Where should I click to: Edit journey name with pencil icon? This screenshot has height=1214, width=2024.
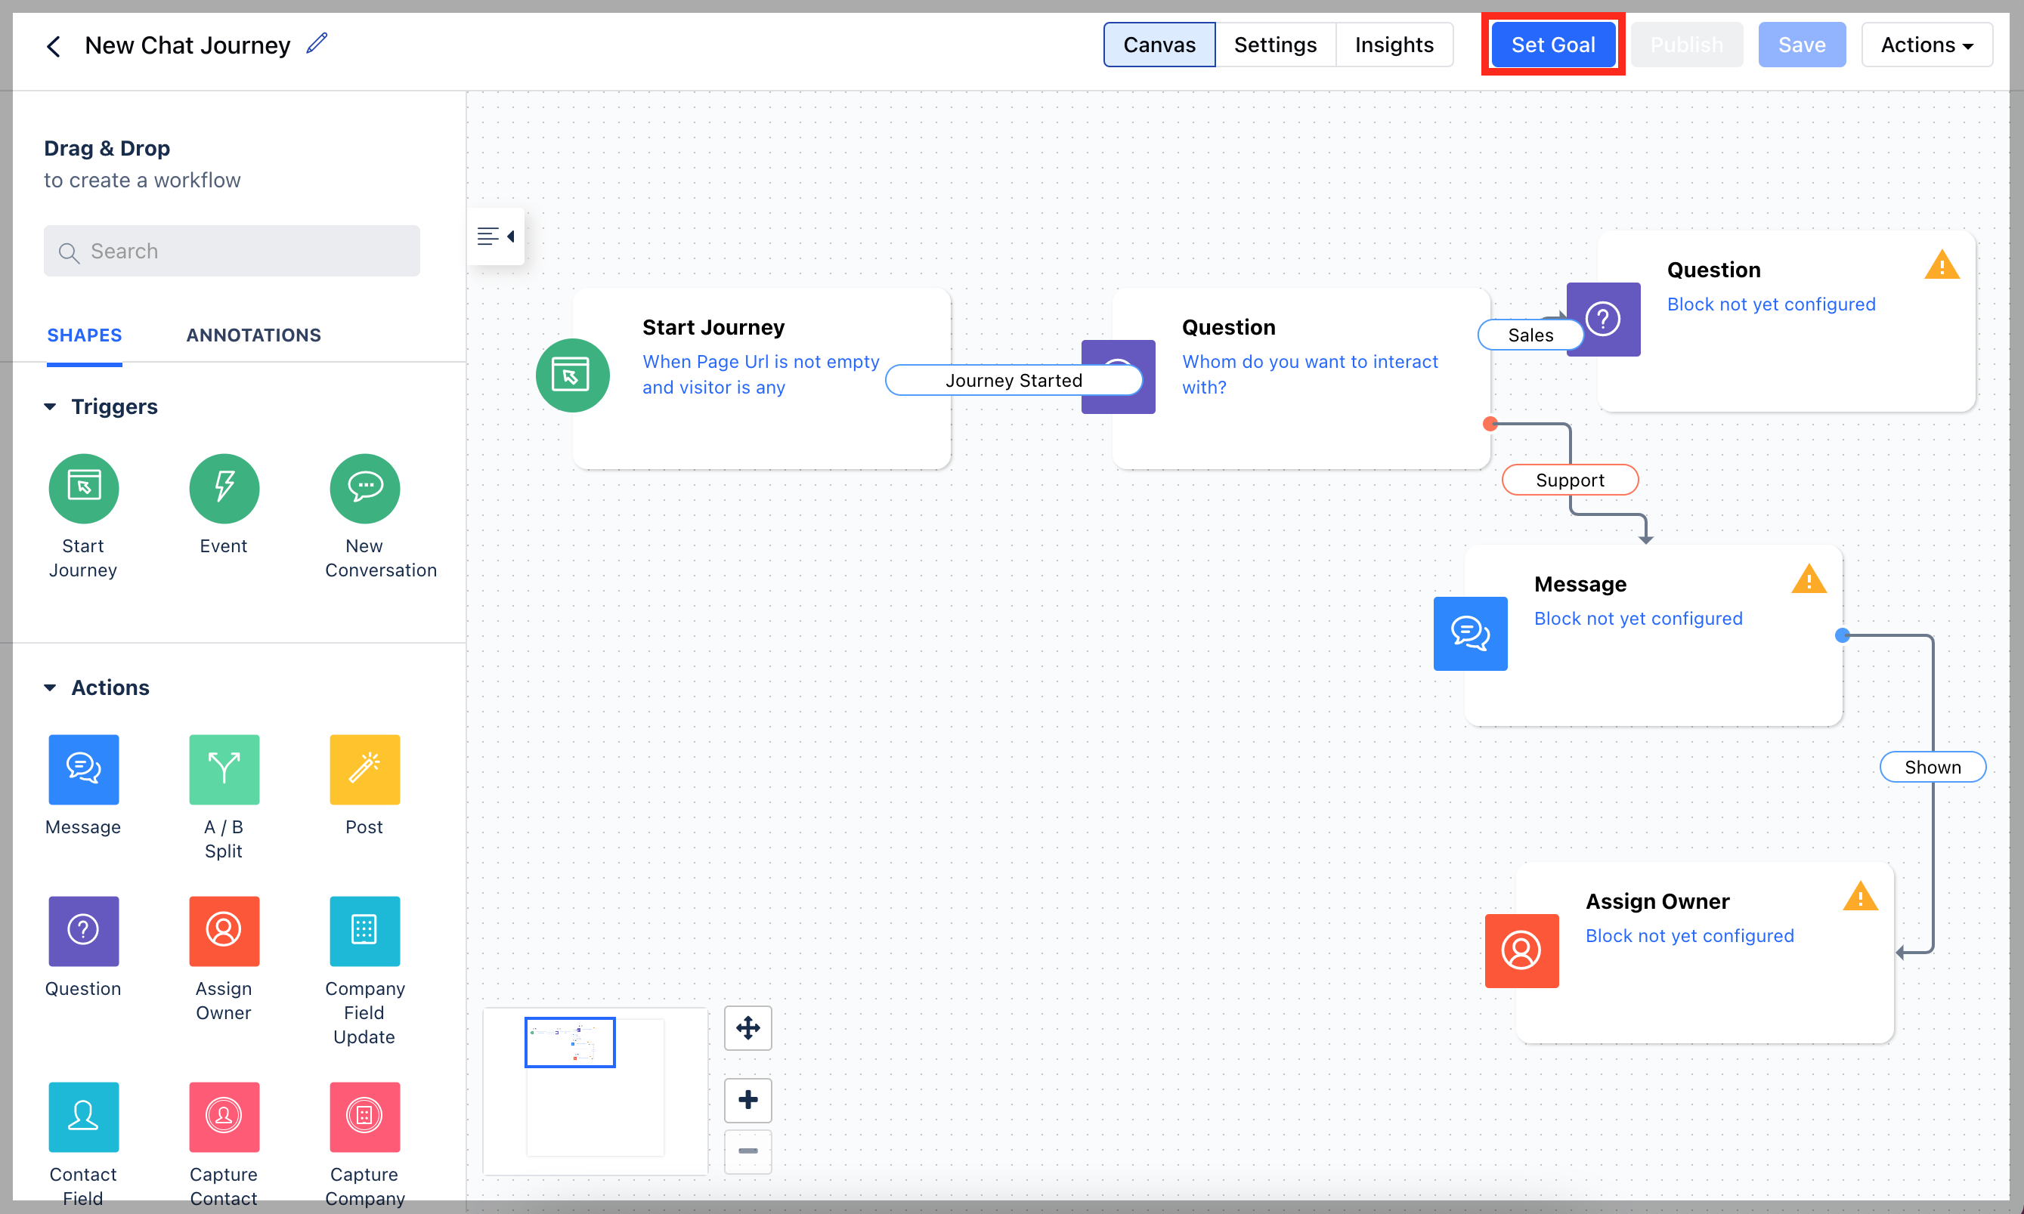pyautogui.click(x=317, y=43)
